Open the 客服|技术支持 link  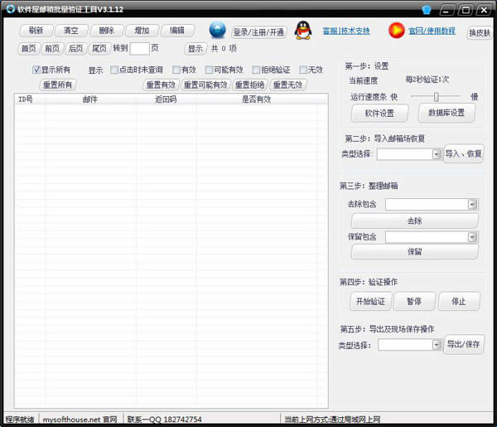[346, 31]
